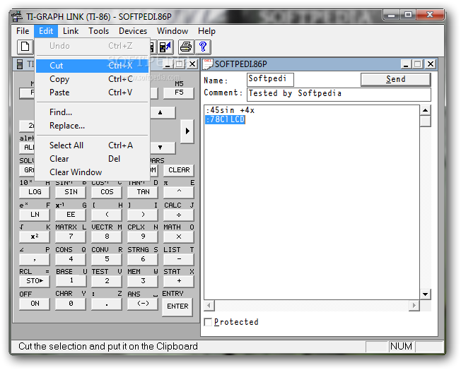The height and width of the screenshot is (370, 461).
Task: Click the multiply calculator key
Action: click(x=179, y=237)
